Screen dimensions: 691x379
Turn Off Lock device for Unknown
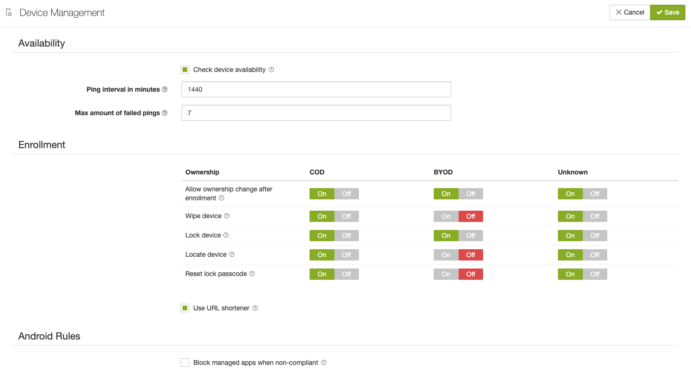click(x=595, y=236)
